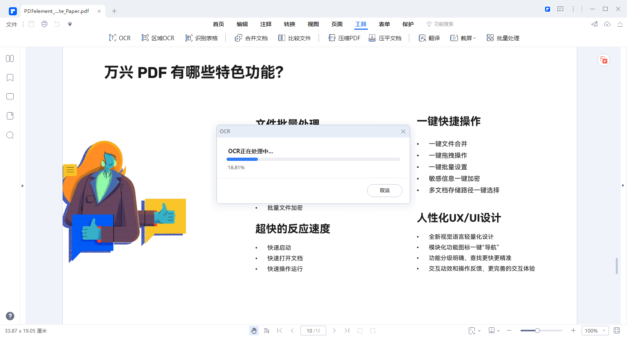Screen dimensions: 627x337
Task: Open the search panel
Action: pyautogui.click(x=10, y=135)
